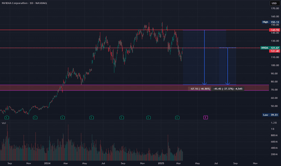Open the late February 2025 earnings marker
Screen dimensions: 281x166
pyautogui.click(x=177, y=117)
